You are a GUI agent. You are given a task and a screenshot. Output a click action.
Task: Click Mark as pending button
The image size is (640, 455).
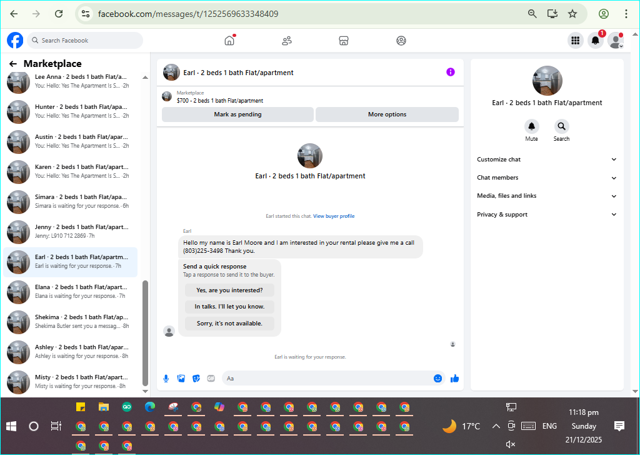[x=237, y=115]
